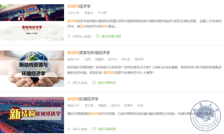Select instructor 付才辉
224x134 pixels.
tap(102, 13)
